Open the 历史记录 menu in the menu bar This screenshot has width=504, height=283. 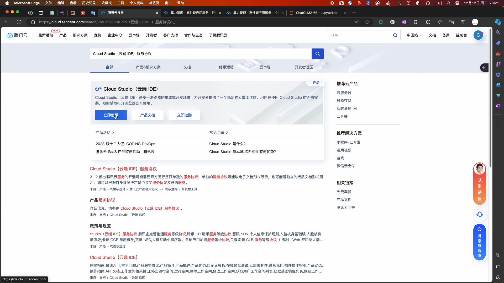(x=89, y=3)
